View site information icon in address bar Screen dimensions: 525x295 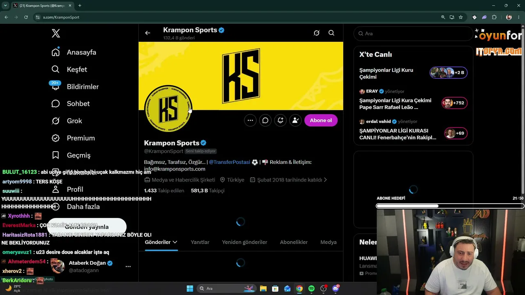37,17
